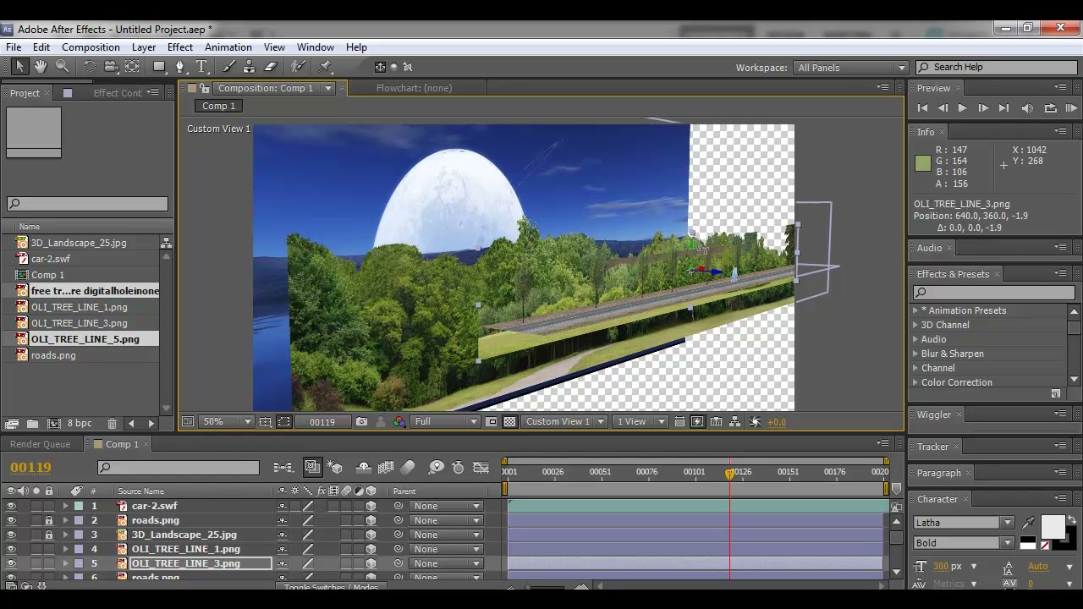Click the Search Help input field

pyautogui.click(x=996, y=67)
